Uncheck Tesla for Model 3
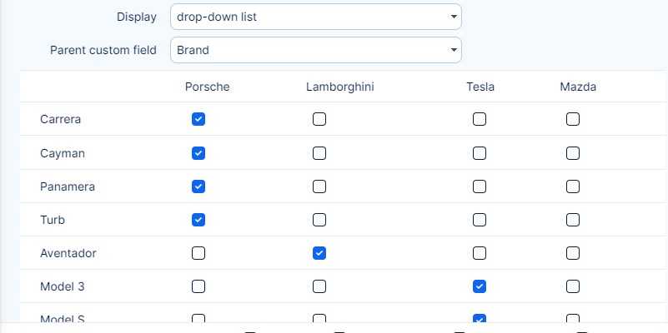Image resolution: width=668 pixels, height=333 pixels. coord(480,286)
